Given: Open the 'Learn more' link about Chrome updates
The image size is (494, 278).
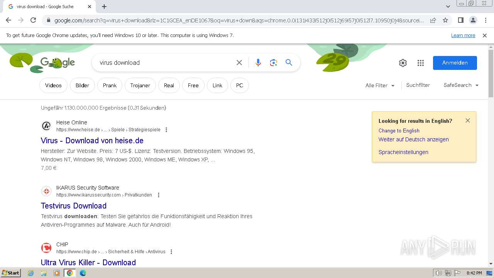Looking at the screenshot, I should [x=463, y=36].
